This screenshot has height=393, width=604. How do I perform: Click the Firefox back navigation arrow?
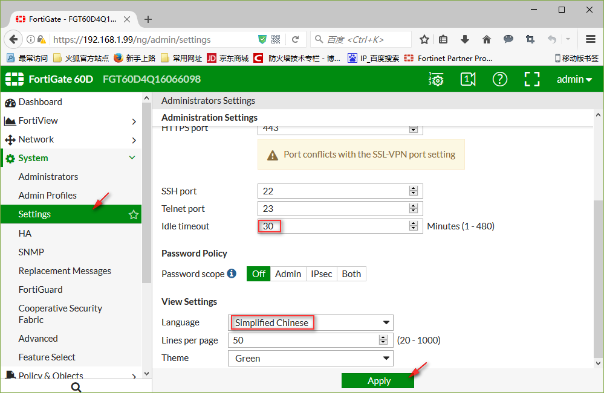click(x=13, y=39)
